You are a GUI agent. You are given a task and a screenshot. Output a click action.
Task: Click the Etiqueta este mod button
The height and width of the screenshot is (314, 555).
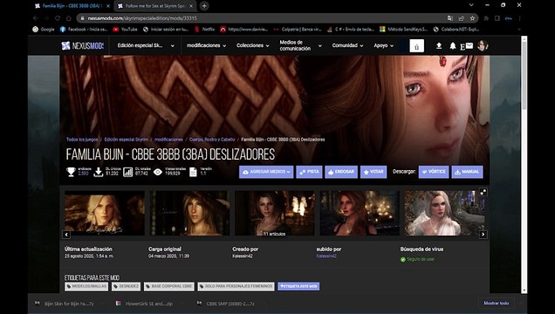[x=298, y=286]
